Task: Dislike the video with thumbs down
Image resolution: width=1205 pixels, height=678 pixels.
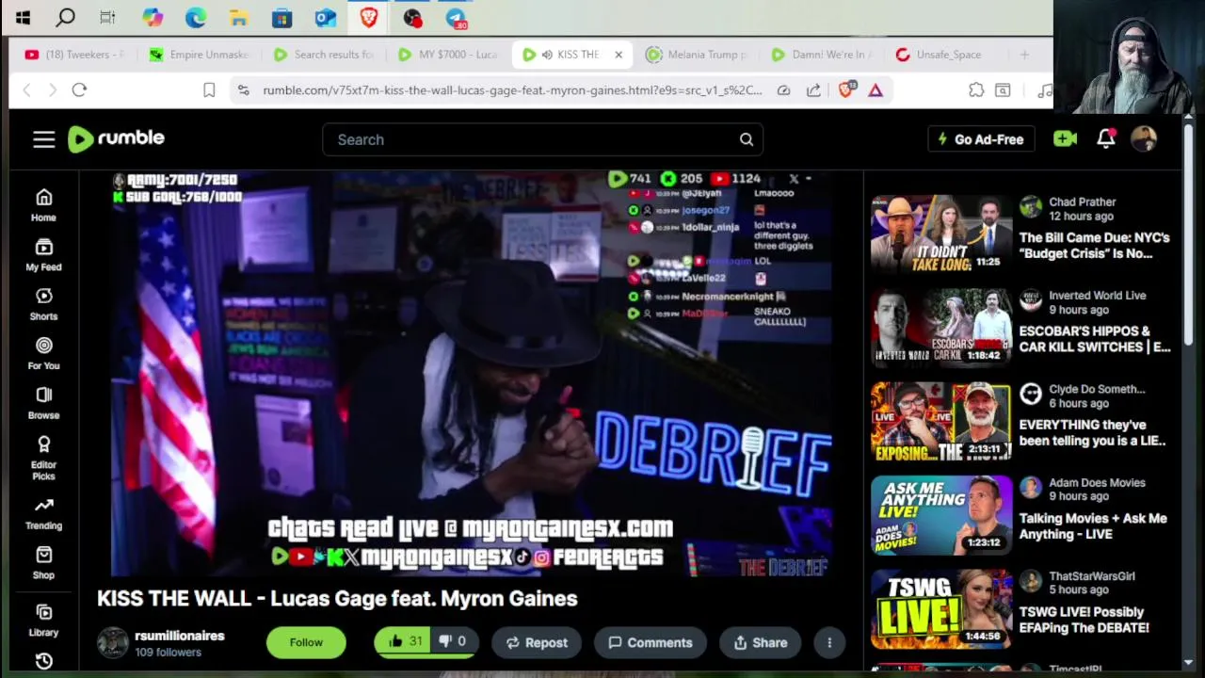Action: pos(453,641)
